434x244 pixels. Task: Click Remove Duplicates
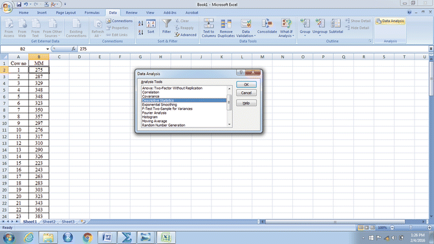pos(226,28)
